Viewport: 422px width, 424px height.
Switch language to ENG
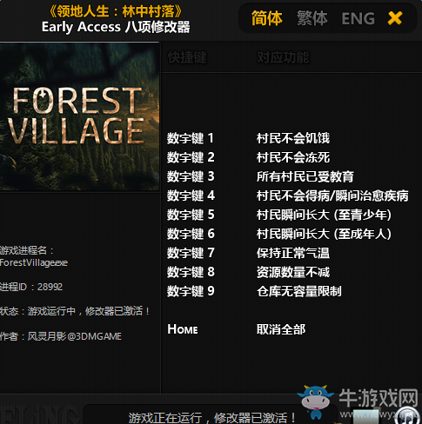(x=358, y=19)
